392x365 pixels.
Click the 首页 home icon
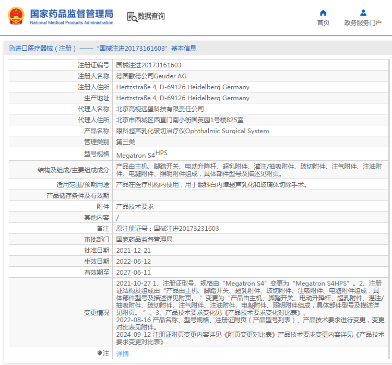point(323,13)
